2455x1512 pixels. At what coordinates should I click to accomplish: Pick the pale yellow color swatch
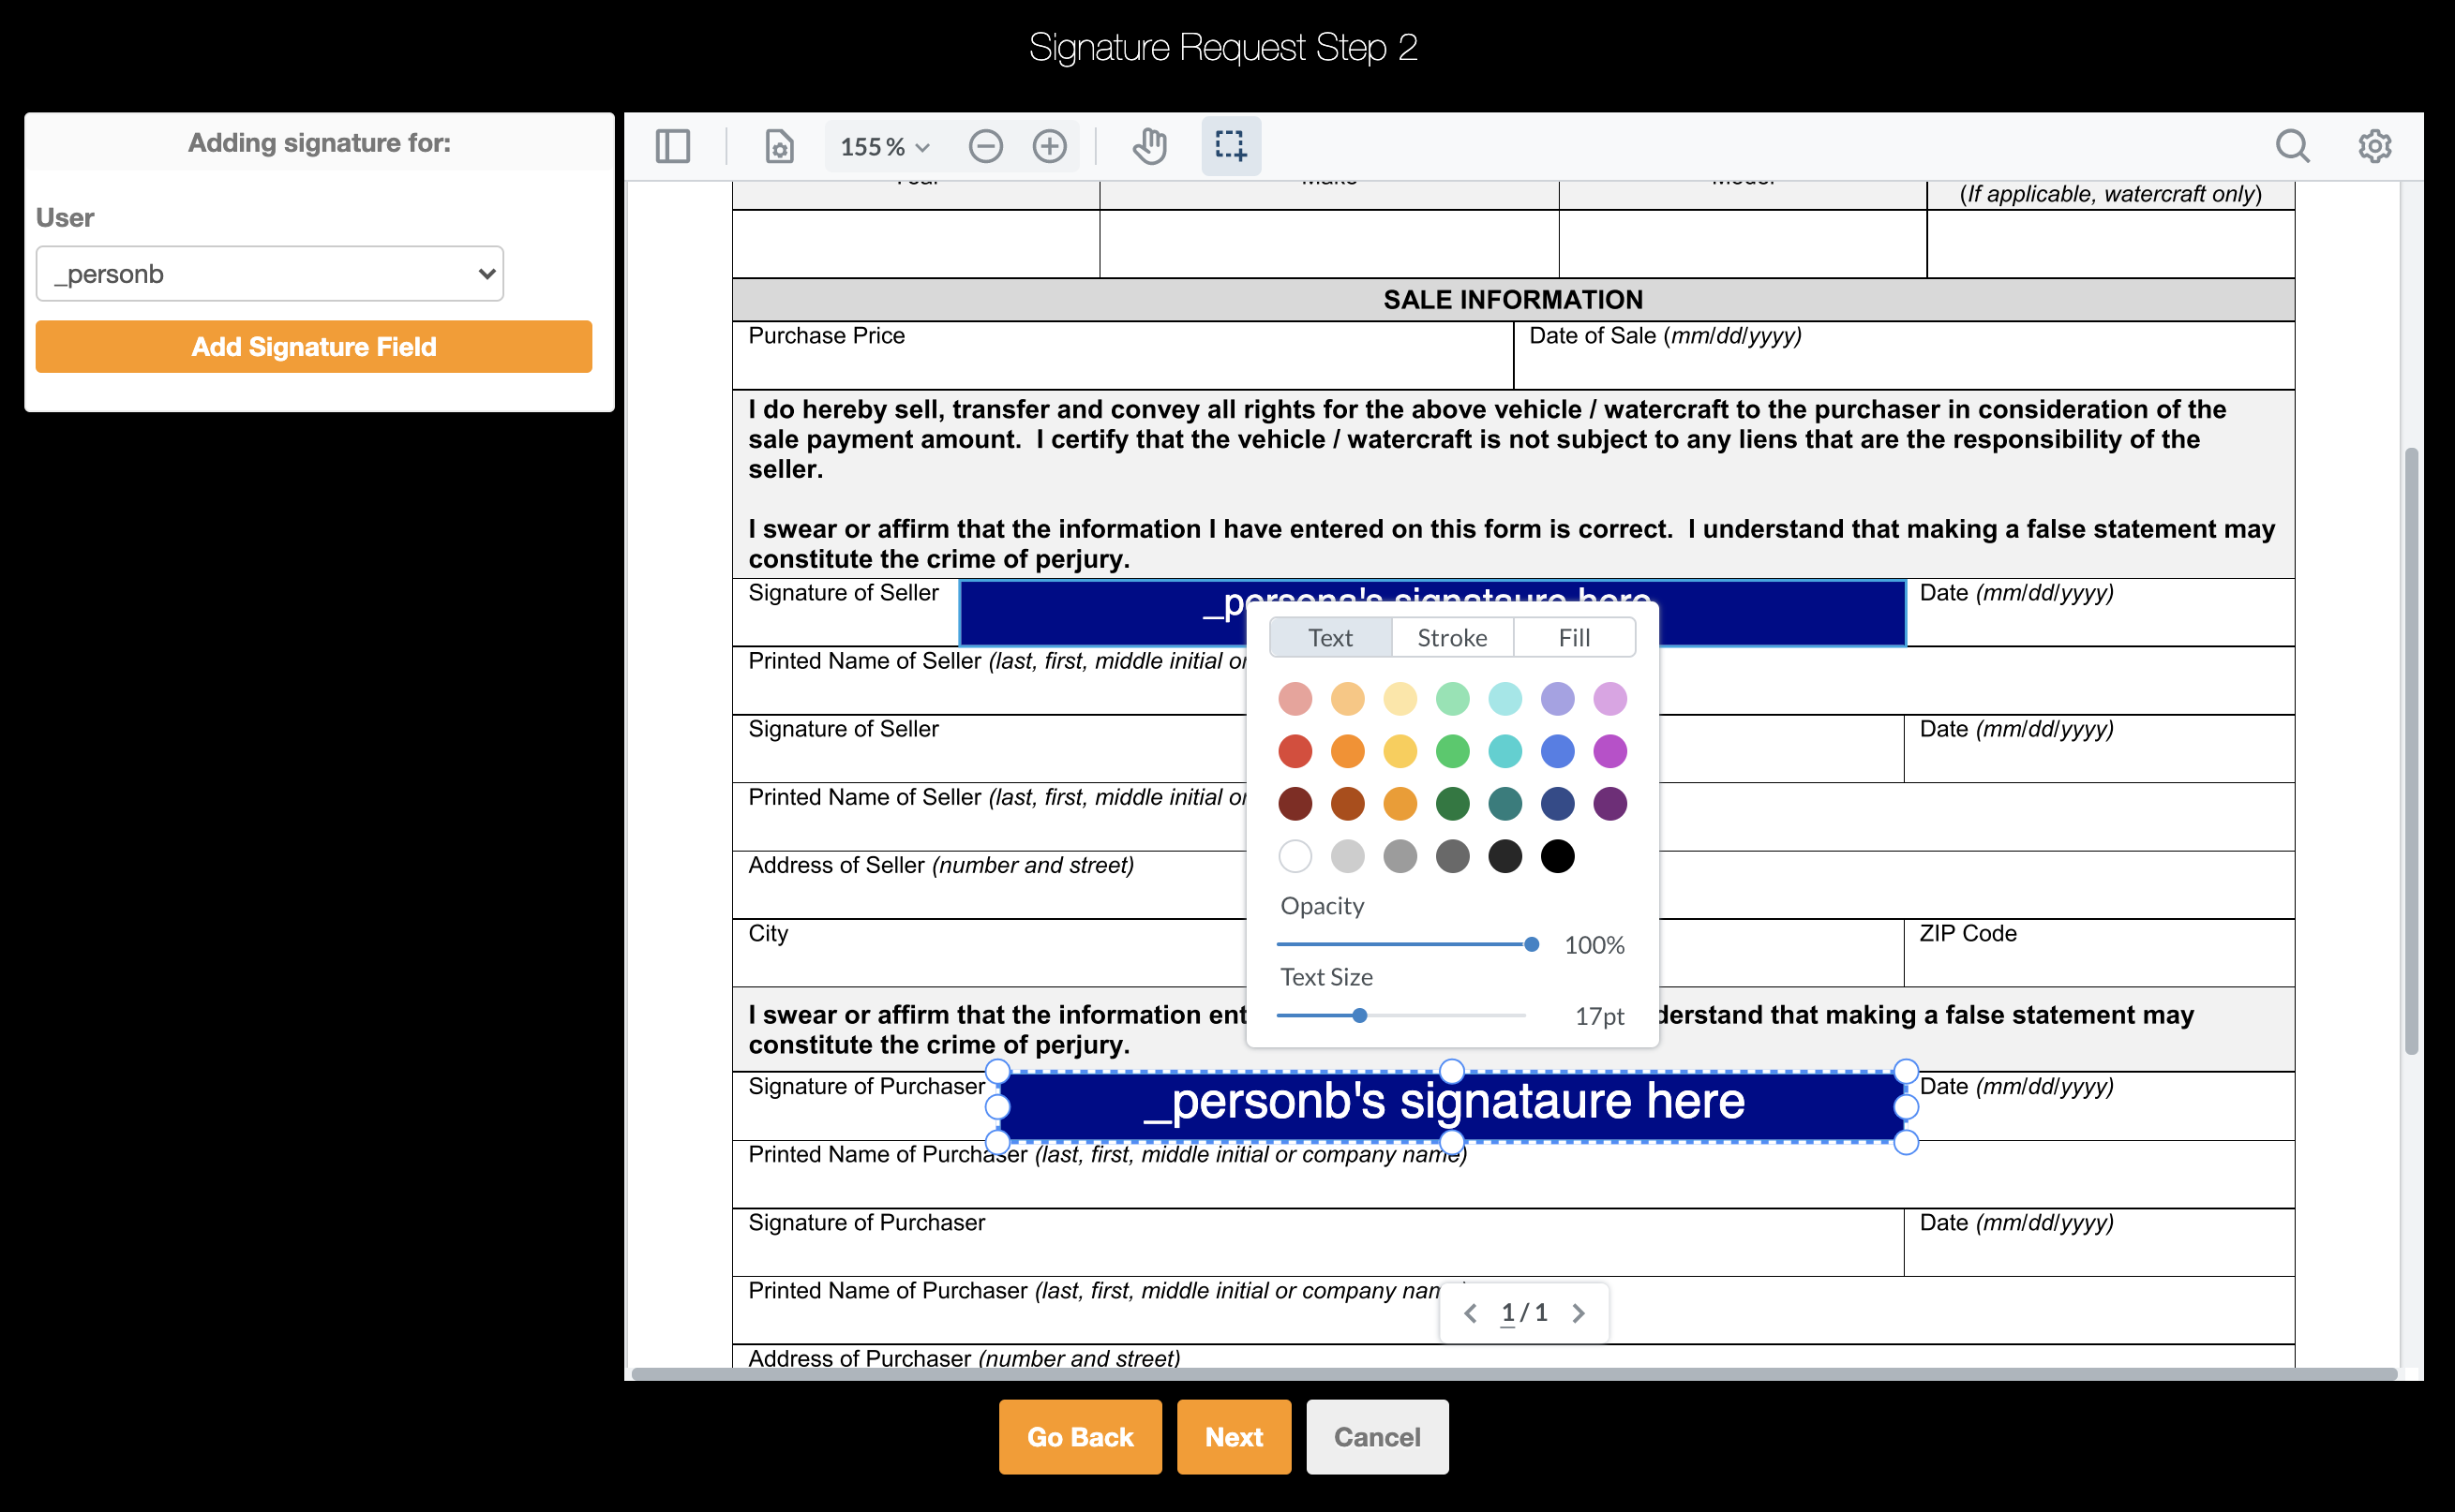(1400, 699)
